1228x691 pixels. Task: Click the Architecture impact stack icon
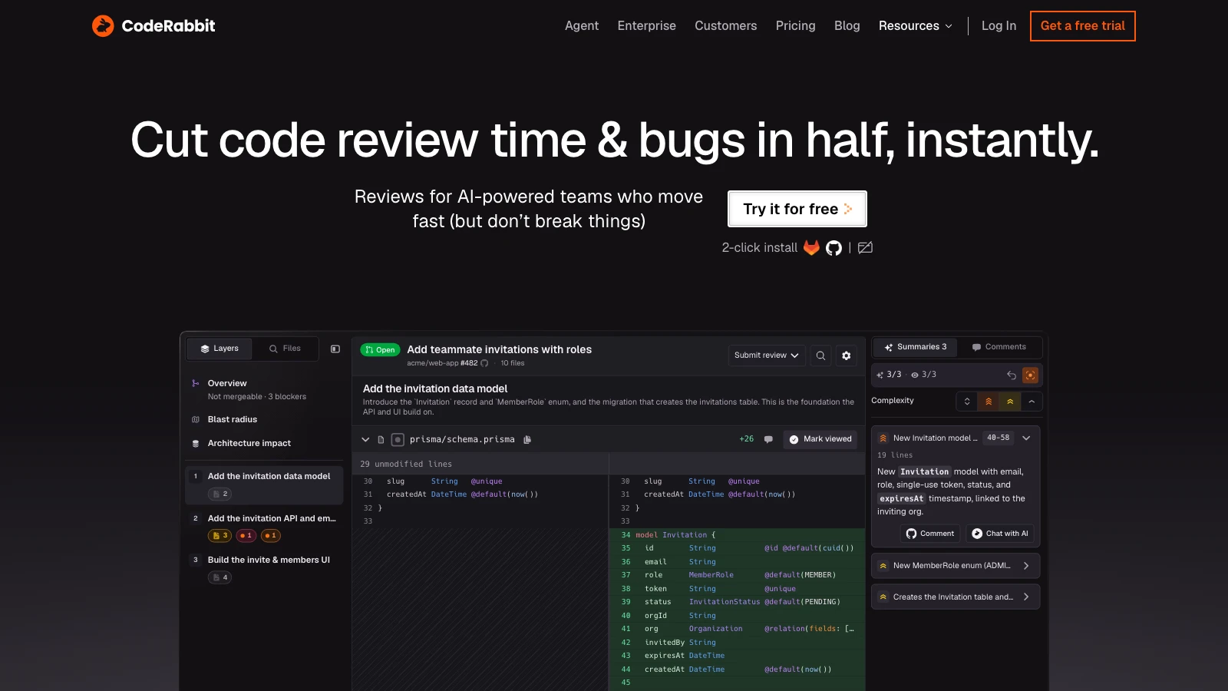tap(196, 444)
